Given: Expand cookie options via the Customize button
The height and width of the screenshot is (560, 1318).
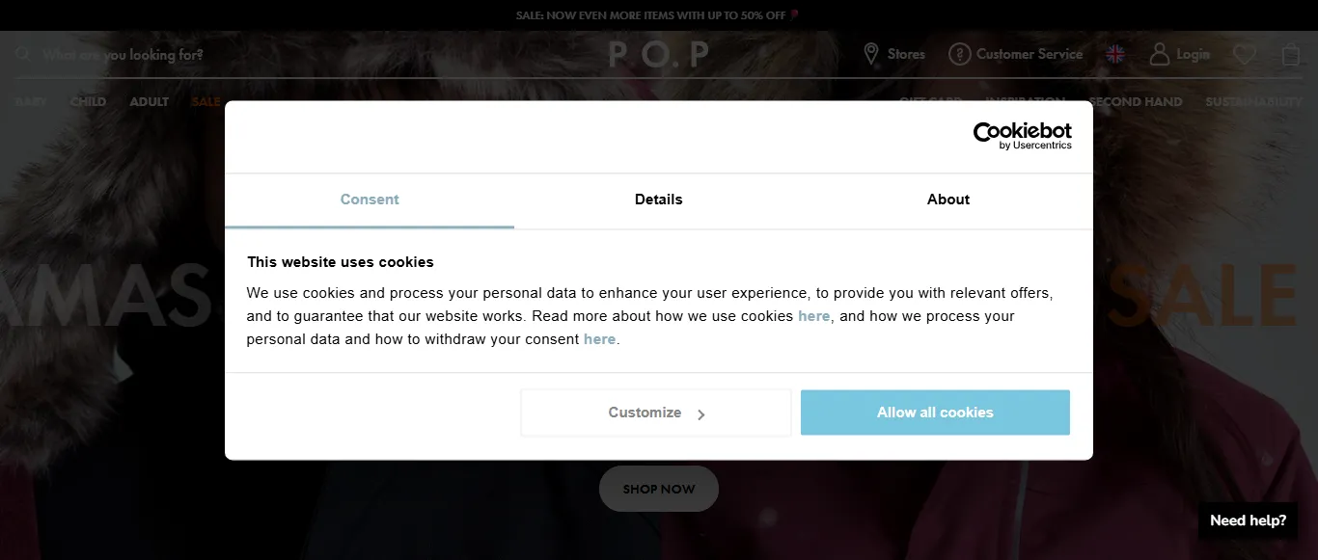Looking at the screenshot, I should point(656,413).
